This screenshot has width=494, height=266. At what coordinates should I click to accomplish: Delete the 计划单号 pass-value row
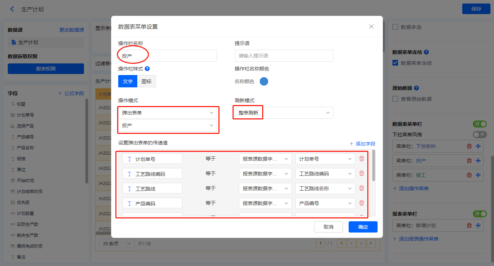pyautogui.click(x=362, y=159)
